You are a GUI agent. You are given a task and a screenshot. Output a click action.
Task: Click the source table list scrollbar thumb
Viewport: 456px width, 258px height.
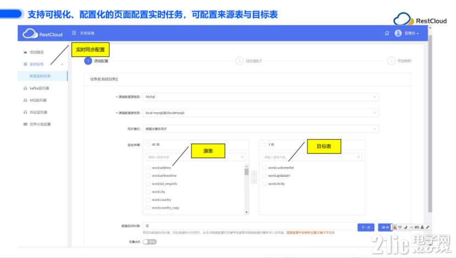point(246,172)
